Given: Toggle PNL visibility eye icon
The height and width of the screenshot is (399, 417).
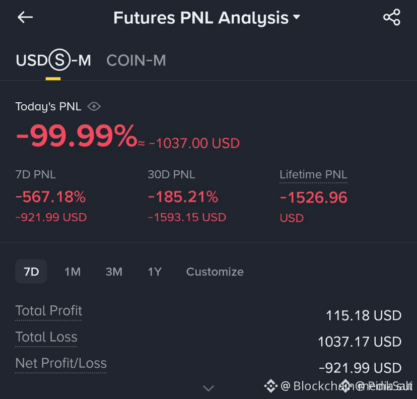Looking at the screenshot, I should tap(94, 106).
